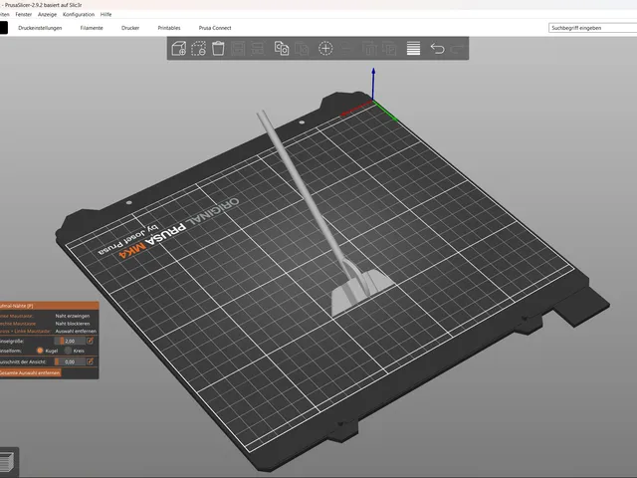Open the Fenster menu
The image size is (637, 478).
coord(24,14)
